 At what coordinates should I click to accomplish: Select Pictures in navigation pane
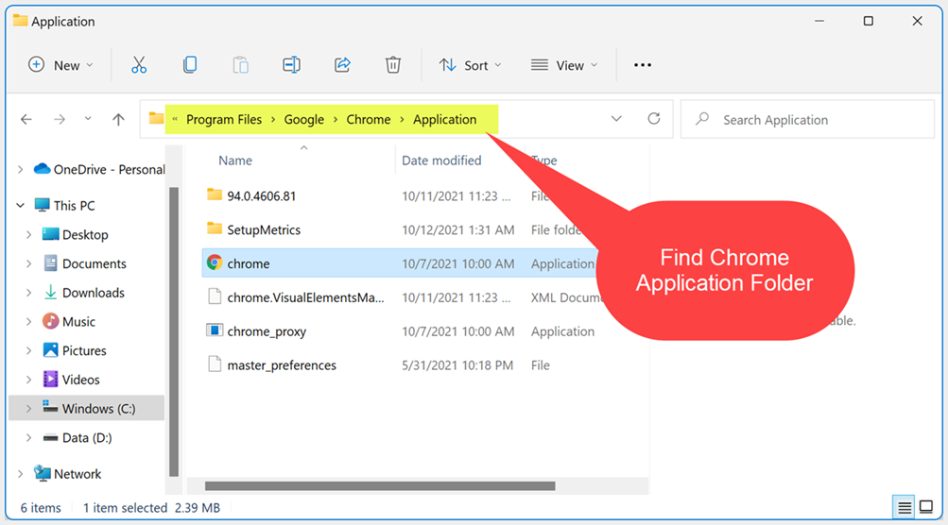(84, 350)
